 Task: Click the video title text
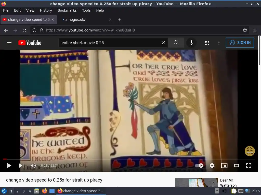click(54, 180)
